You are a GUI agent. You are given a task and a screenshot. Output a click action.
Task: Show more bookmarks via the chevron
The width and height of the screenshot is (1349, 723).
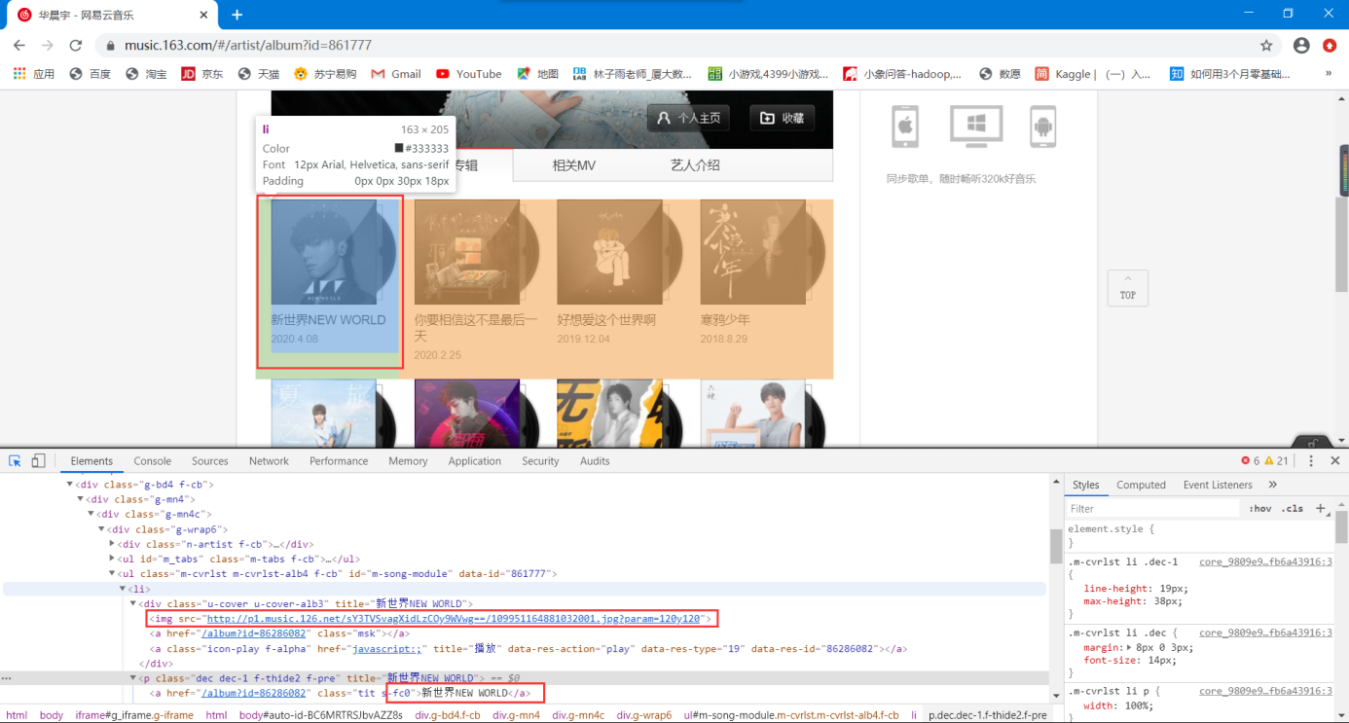coord(1329,74)
